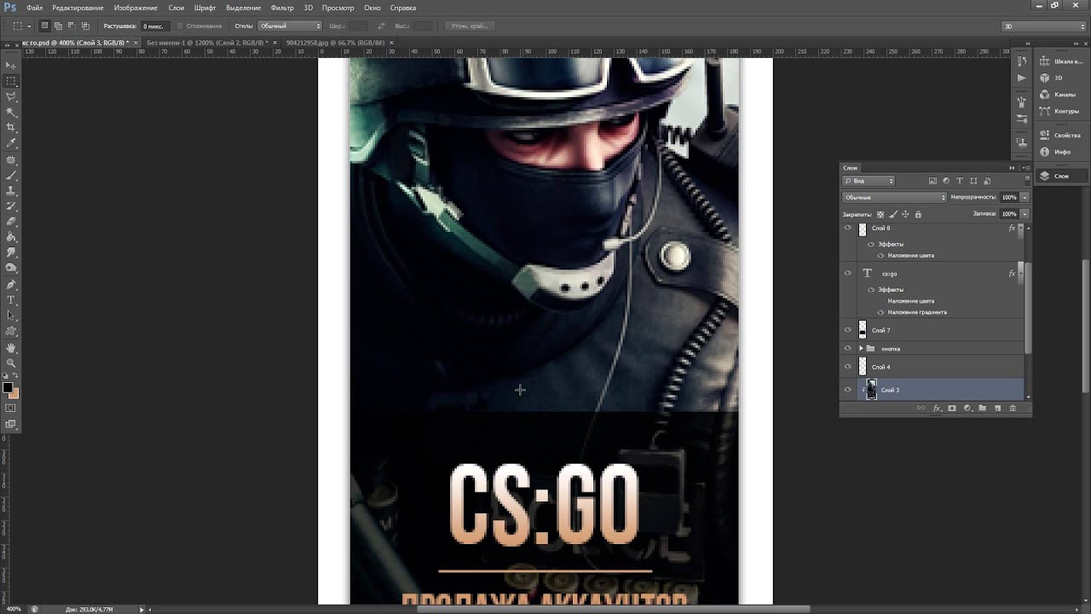
Task: Select the Clone Stamp tool
Action: tap(11, 191)
